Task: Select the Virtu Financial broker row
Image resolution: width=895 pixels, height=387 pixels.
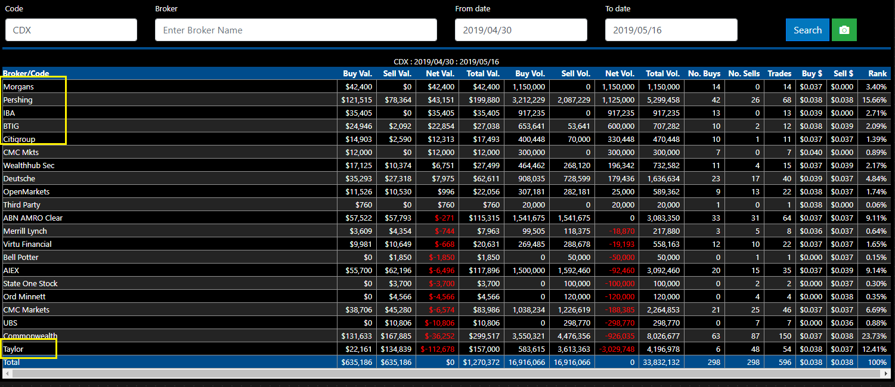Action: coord(445,244)
